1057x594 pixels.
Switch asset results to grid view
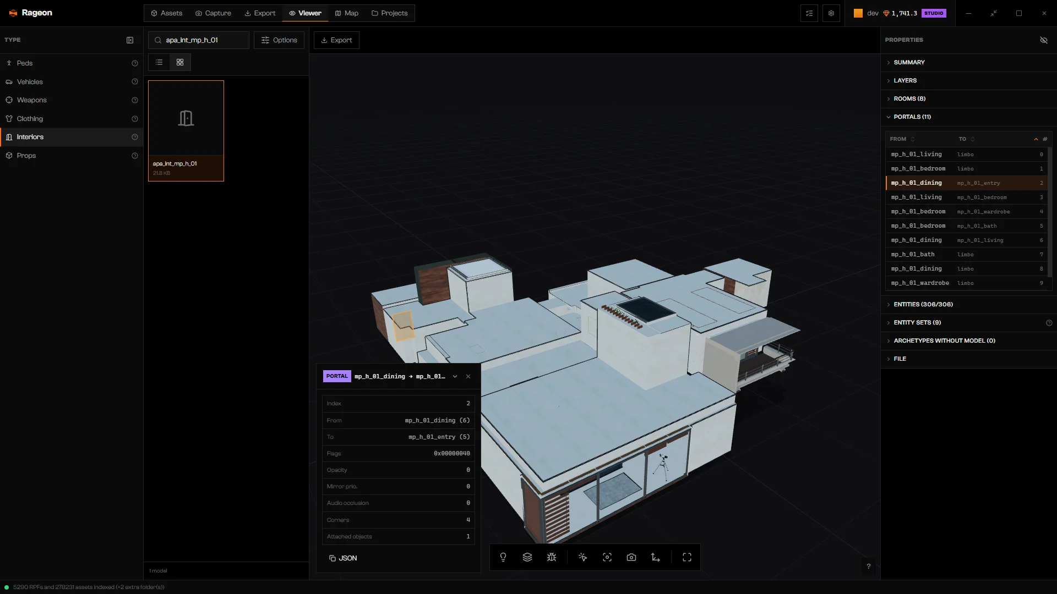180,62
